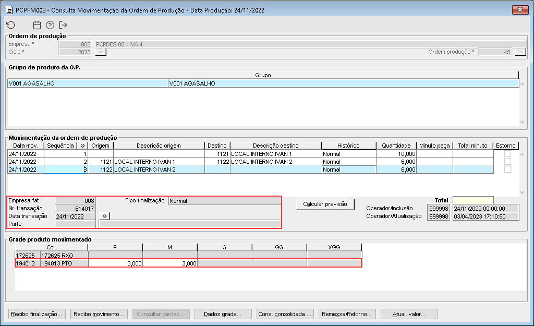The height and width of the screenshot is (326, 534).
Task: Select origin cell 1122 in third row
Action: (x=101, y=170)
